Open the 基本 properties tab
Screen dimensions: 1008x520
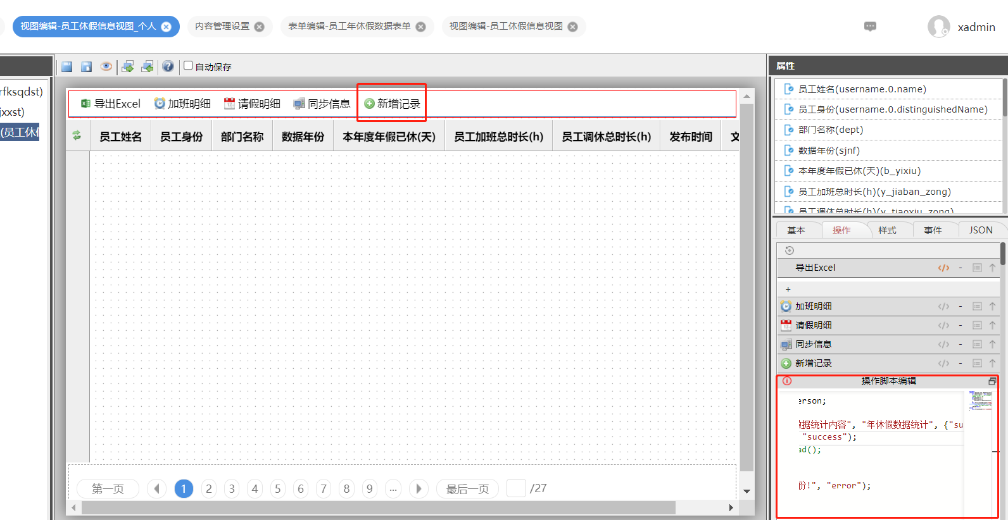796,230
